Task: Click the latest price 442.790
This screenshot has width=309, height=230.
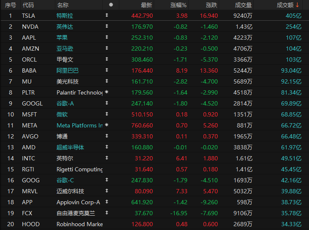Action: pyautogui.click(x=142, y=16)
